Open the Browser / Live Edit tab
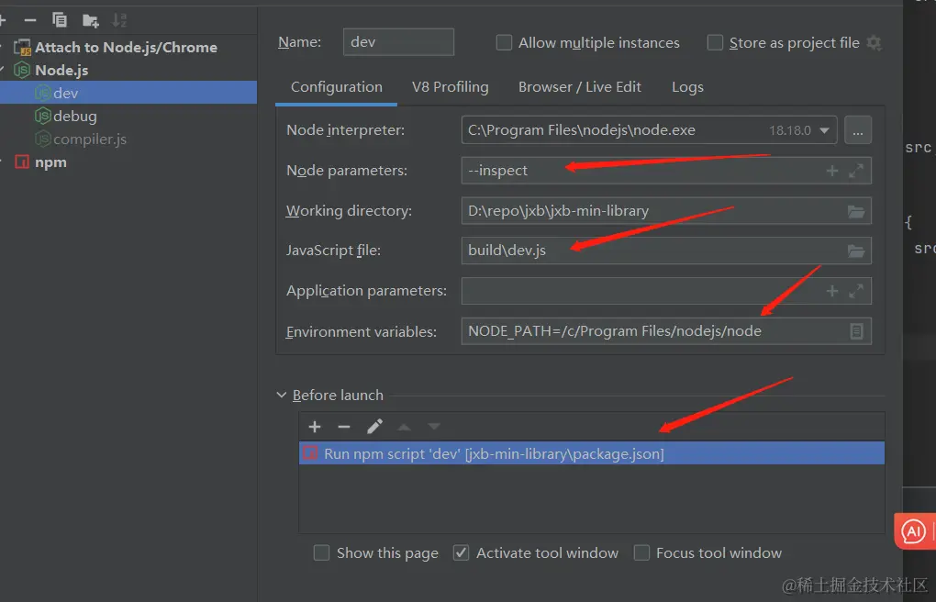 [x=580, y=87]
